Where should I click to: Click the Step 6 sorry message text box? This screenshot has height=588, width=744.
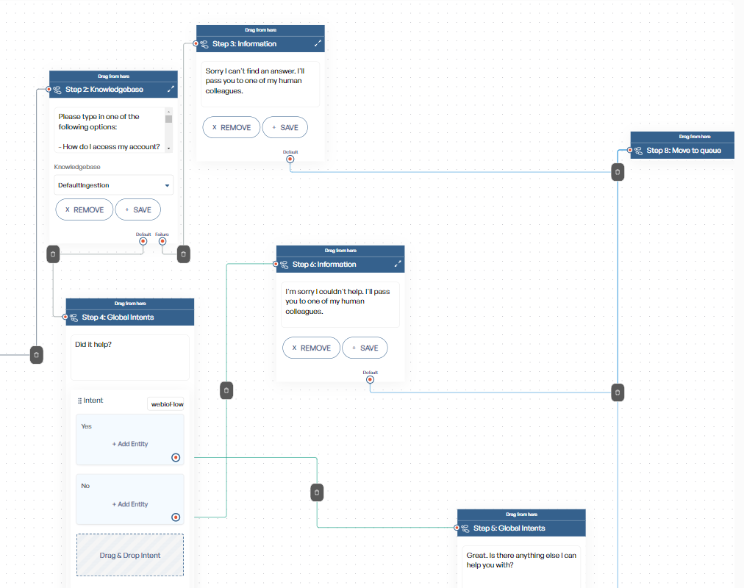[x=340, y=305]
